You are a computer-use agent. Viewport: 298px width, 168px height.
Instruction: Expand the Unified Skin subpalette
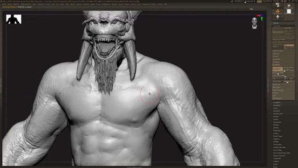(277, 159)
